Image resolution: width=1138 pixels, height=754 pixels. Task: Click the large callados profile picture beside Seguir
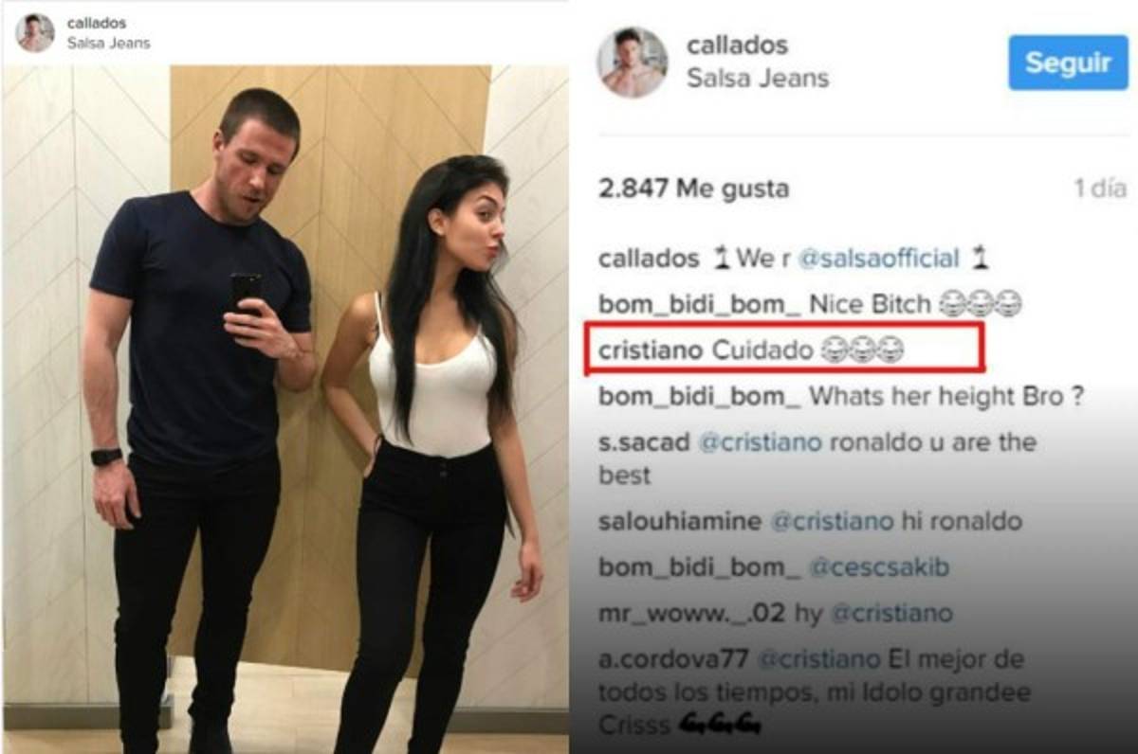[x=633, y=62]
